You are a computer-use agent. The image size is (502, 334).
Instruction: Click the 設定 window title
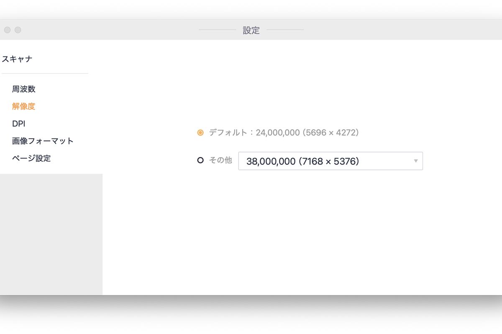[251, 30]
